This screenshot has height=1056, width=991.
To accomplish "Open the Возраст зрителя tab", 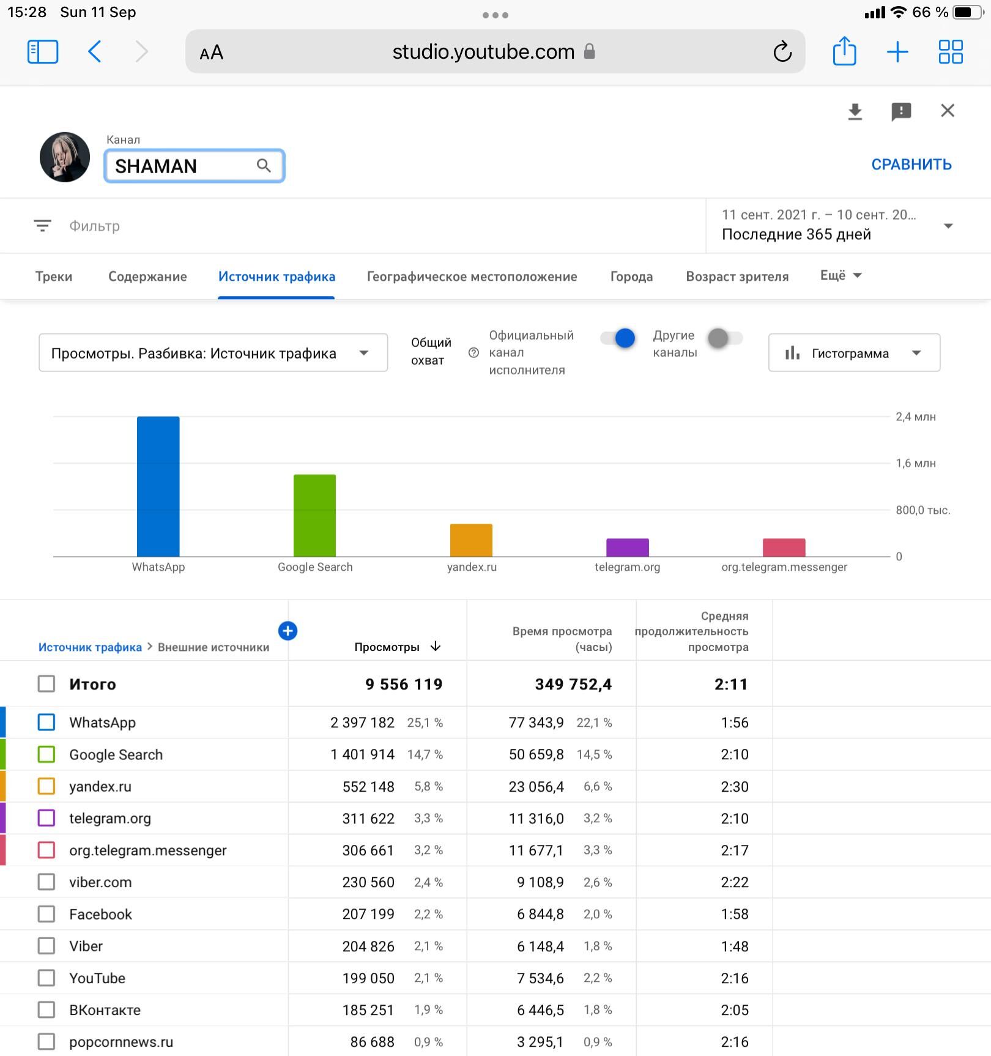I will [x=737, y=277].
